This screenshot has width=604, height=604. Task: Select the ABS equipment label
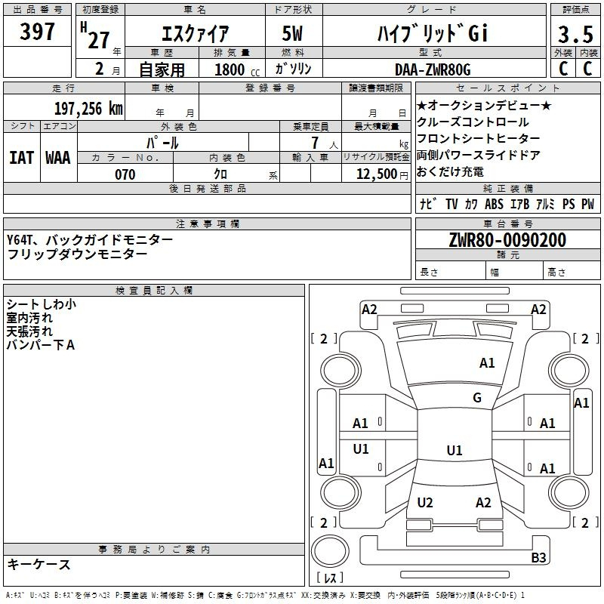494,204
